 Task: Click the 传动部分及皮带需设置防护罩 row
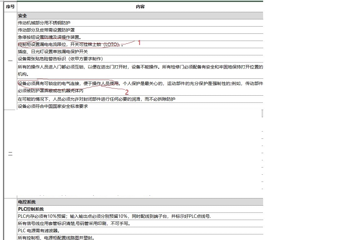click(x=46, y=30)
